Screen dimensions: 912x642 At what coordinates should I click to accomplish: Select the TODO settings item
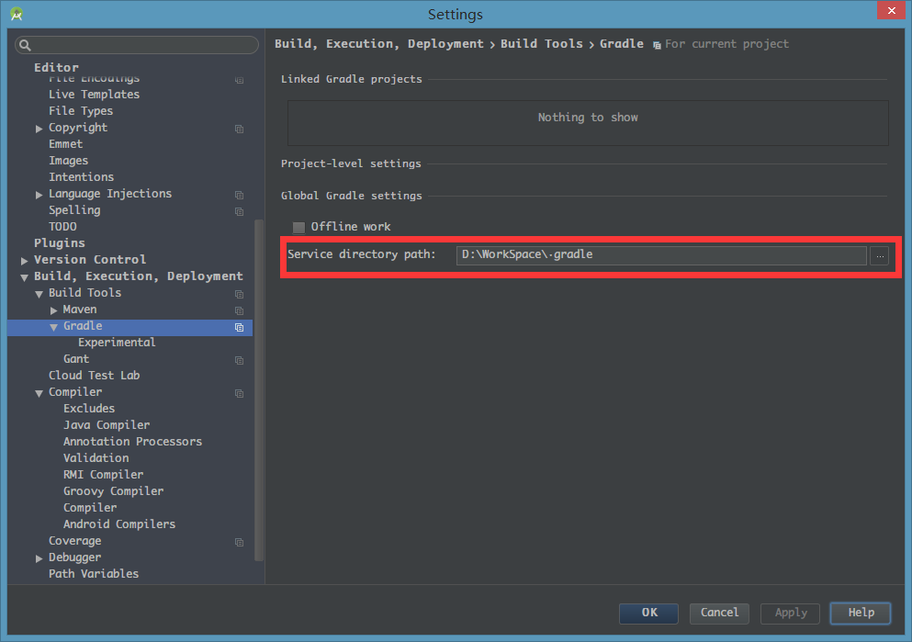point(62,227)
